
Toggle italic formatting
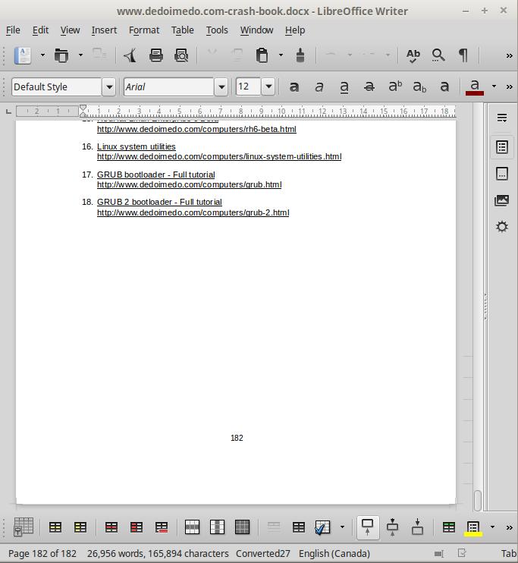click(319, 86)
